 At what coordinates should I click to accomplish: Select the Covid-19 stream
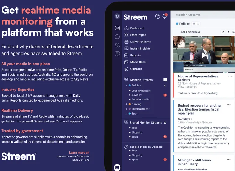137,95
